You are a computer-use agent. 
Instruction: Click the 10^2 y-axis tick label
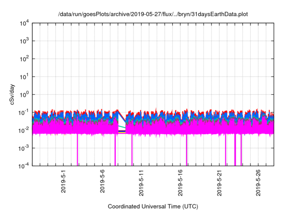click(x=25, y=59)
